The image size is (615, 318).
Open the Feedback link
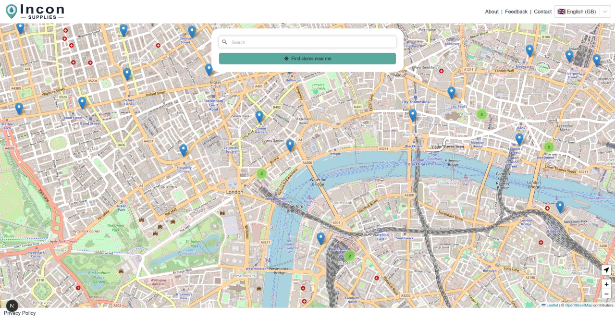(x=516, y=12)
